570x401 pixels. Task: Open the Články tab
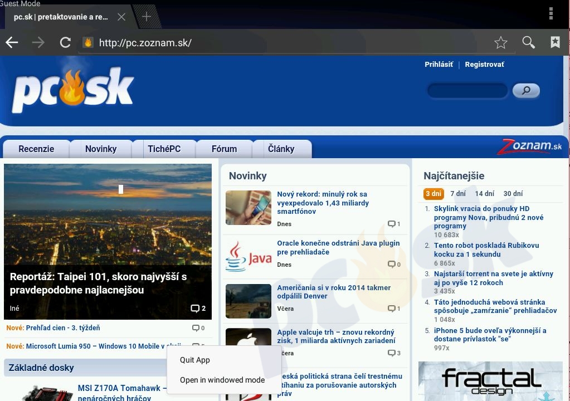[x=281, y=149]
